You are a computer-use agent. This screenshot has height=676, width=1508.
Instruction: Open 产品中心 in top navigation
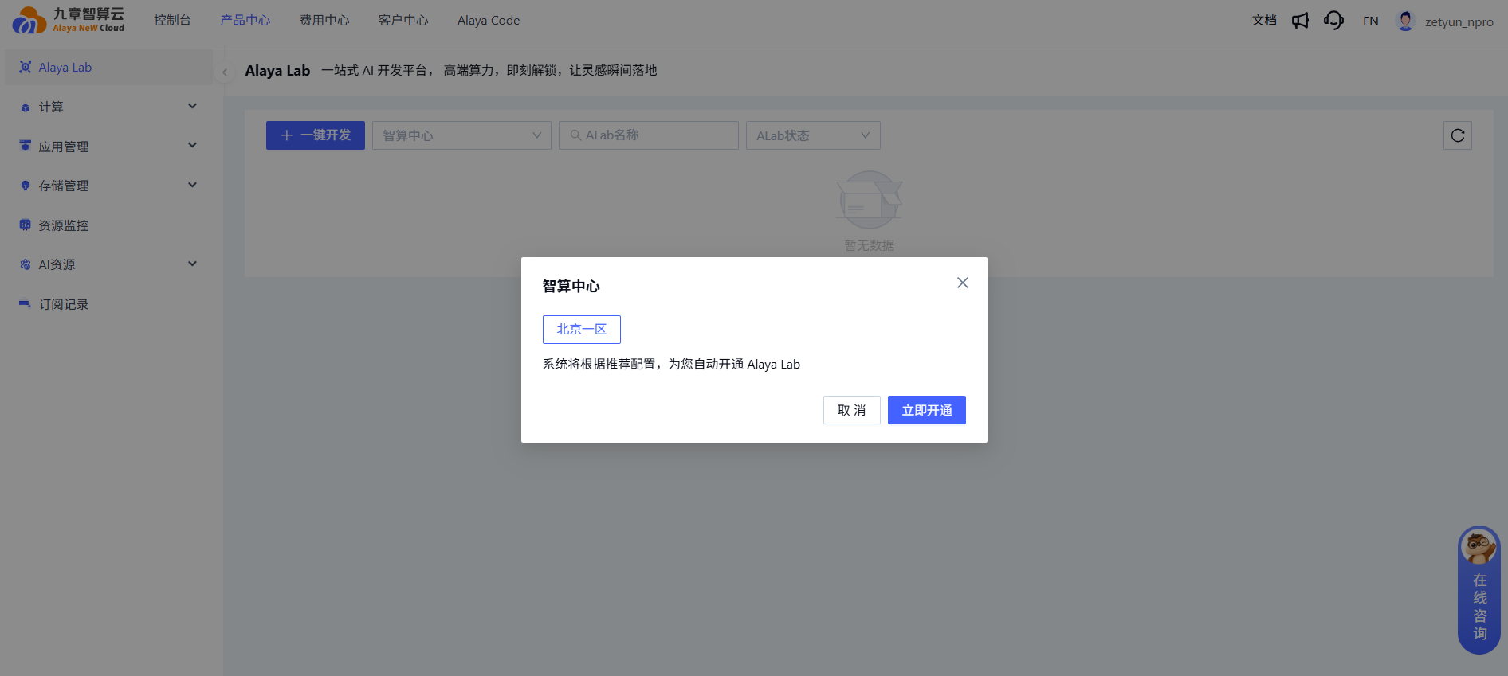point(245,21)
